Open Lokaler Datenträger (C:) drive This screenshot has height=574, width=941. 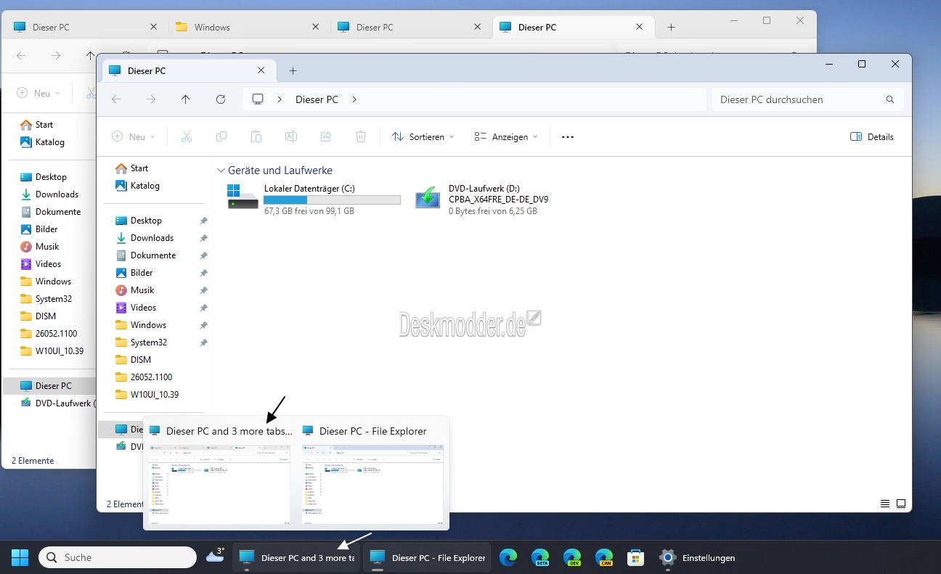(x=314, y=199)
